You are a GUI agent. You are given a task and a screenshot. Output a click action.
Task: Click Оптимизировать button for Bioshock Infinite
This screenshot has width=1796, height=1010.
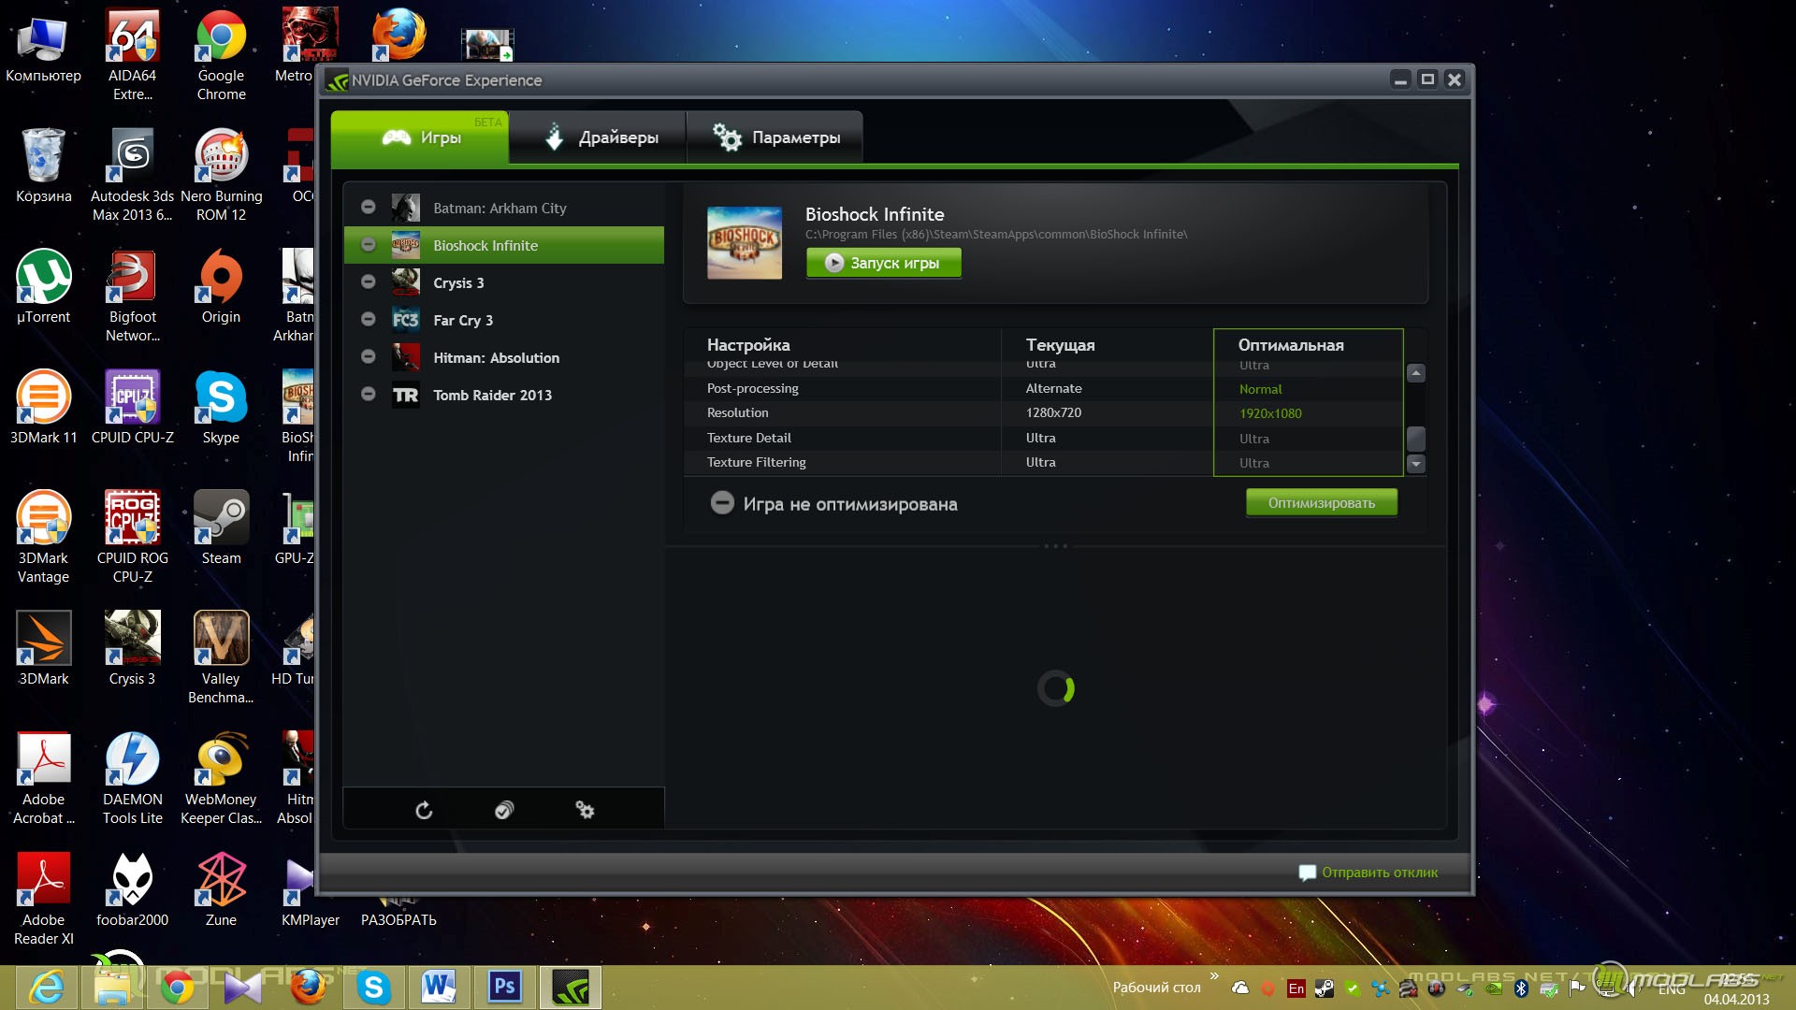(1321, 502)
